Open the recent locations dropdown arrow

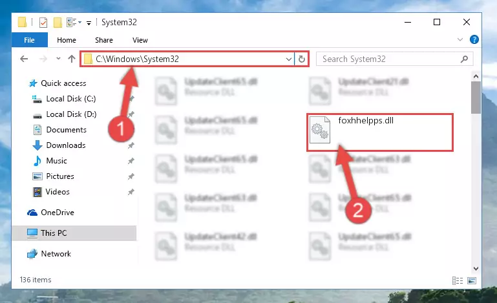[58, 59]
